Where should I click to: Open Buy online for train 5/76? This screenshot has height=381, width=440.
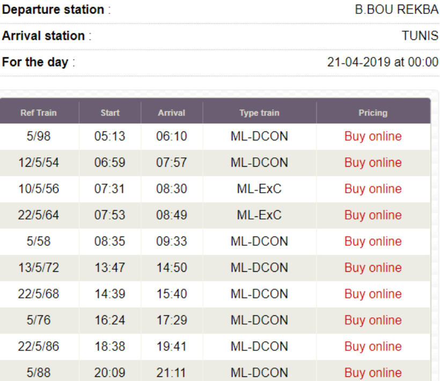373,320
